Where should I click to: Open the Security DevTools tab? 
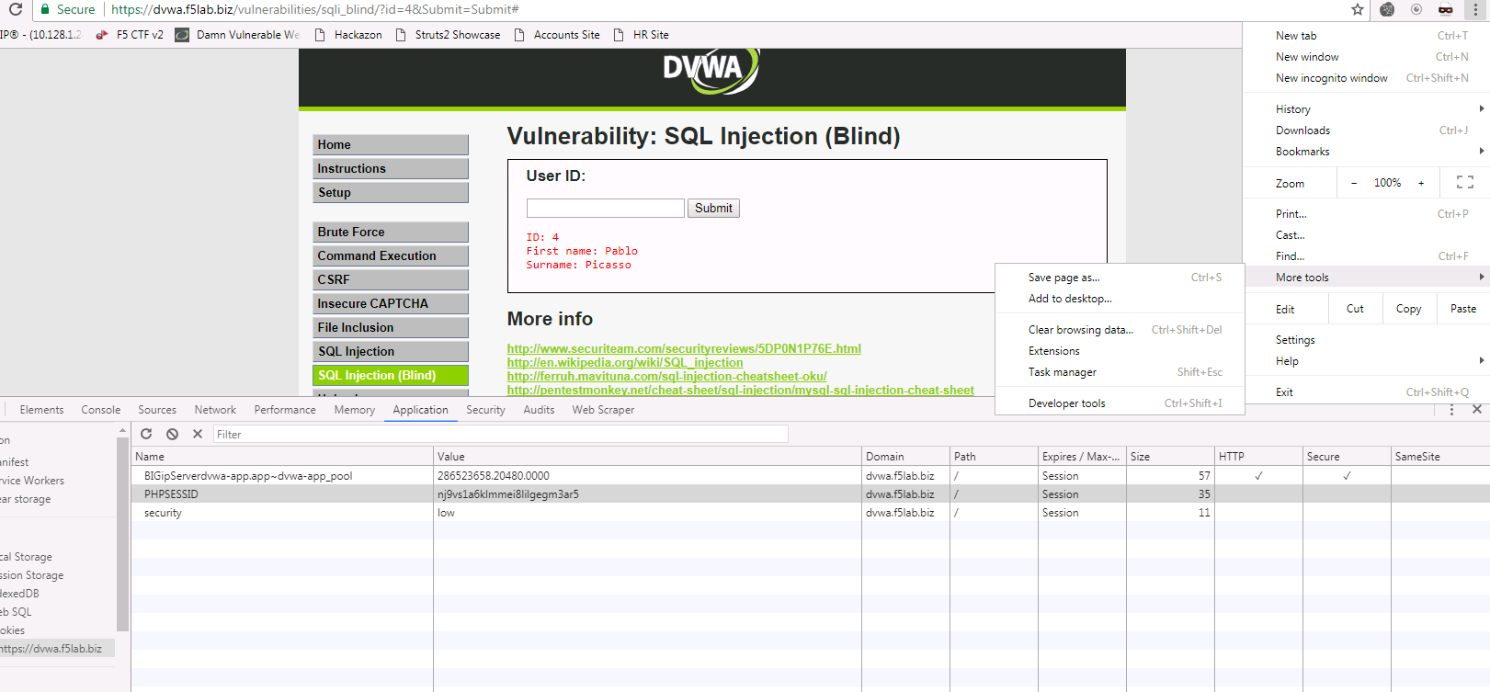point(485,410)
